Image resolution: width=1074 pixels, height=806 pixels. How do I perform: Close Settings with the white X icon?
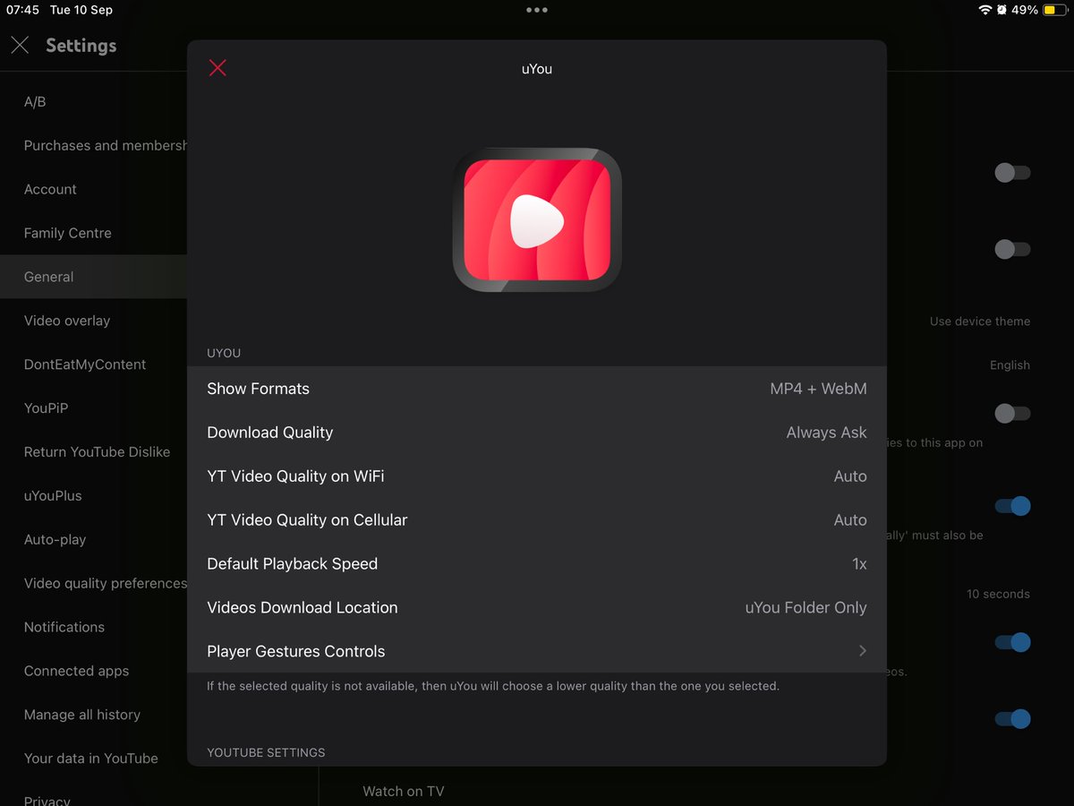click(x=20, y=46)
